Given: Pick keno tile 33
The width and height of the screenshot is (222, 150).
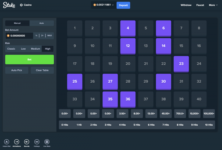Looking at the screenshot, I should tap(75, 100).
